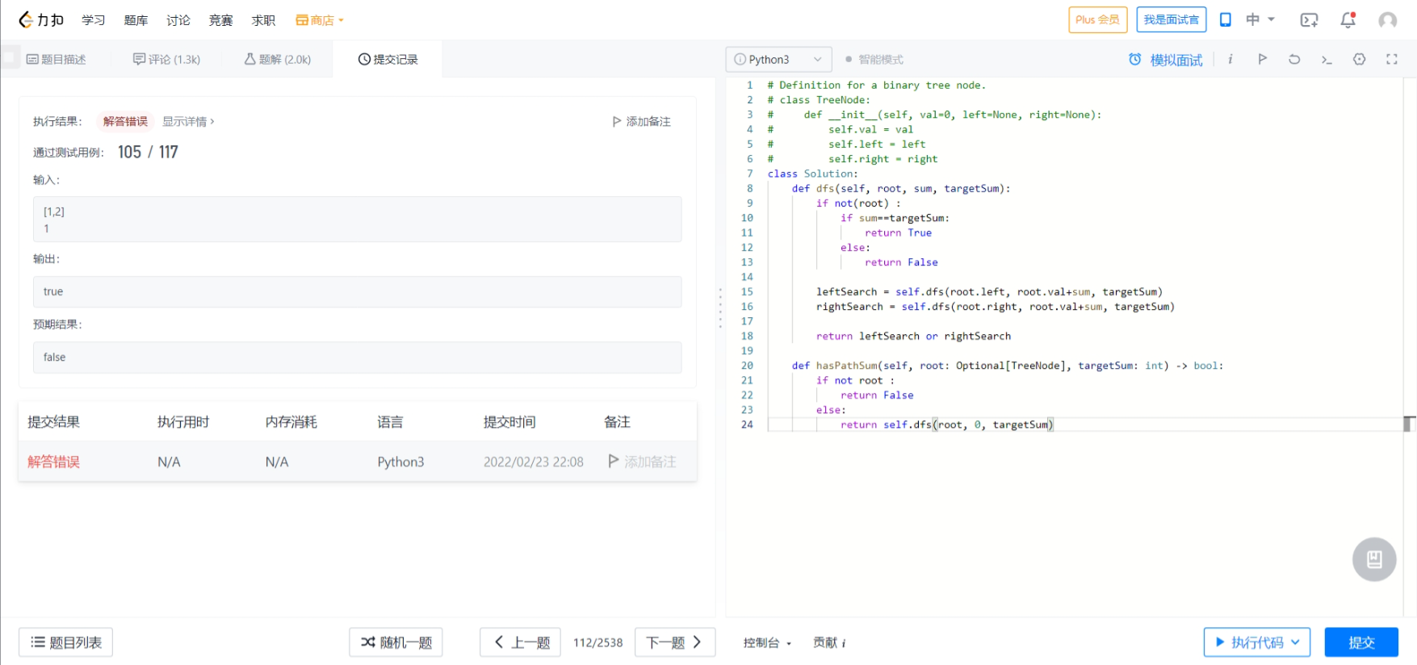Click the red 解答错误 result badge
This screenshot has width=1417, height=665.
pyautogui.click(x=125, y=121)
